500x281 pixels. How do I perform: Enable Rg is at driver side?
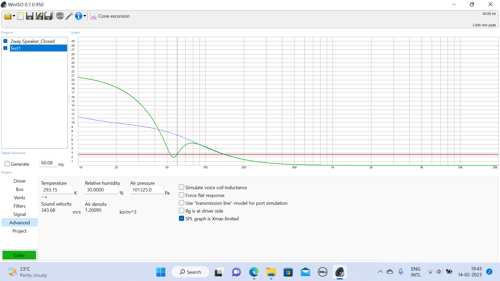point(182,211)
